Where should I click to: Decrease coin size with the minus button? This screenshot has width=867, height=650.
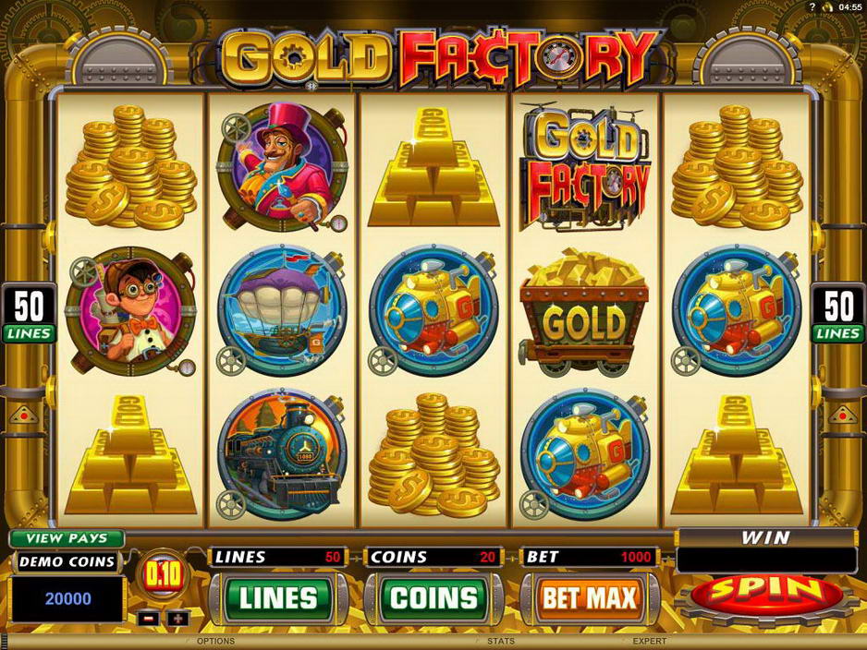pos(148,619)
